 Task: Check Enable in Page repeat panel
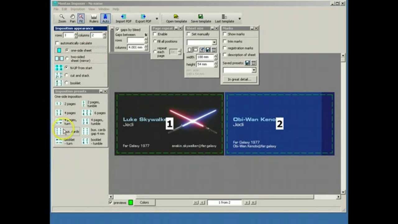(x=155, y=34)
